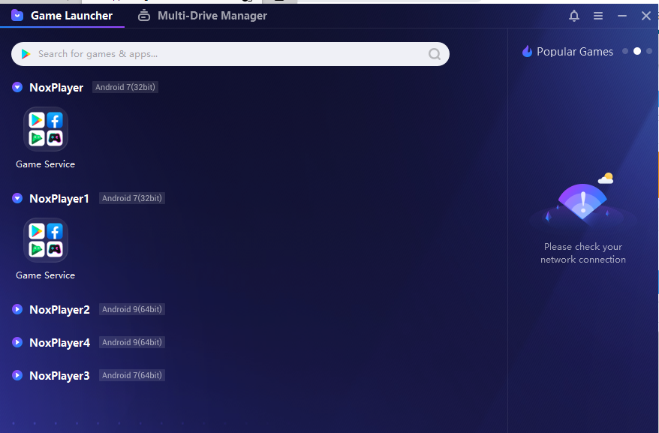The image size is (659, 433).
Task: Select the second Popular Games page dot
Action: click(x=637, y=51)
